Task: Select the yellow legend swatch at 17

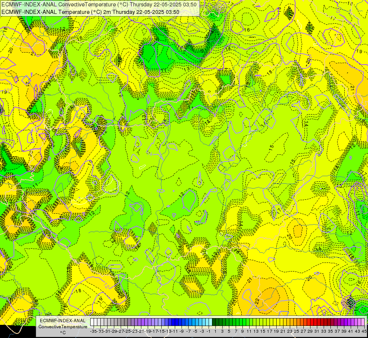Action: [268, 322]
